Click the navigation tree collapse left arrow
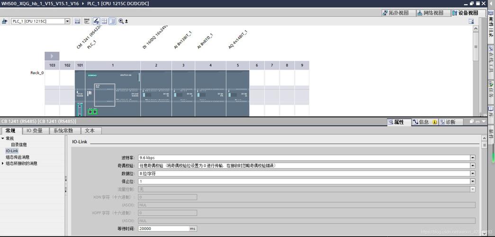The height and width of the screenshot is (237, 495). 66,180
